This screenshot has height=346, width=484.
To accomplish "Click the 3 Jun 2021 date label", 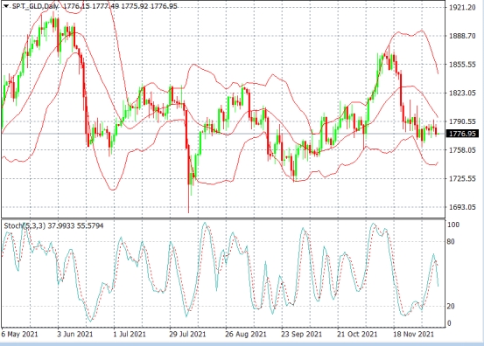I will [74, 334].
